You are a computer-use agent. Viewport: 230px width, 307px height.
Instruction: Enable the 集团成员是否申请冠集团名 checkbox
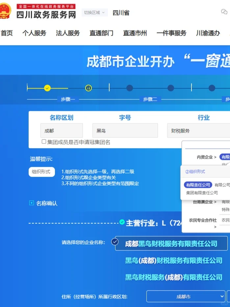pos(44,142)
